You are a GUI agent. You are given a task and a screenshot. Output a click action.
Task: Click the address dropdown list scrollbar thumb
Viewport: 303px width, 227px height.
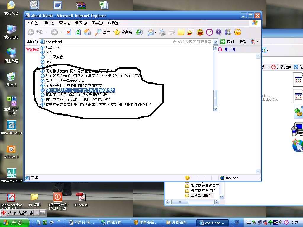click(215, 98)
